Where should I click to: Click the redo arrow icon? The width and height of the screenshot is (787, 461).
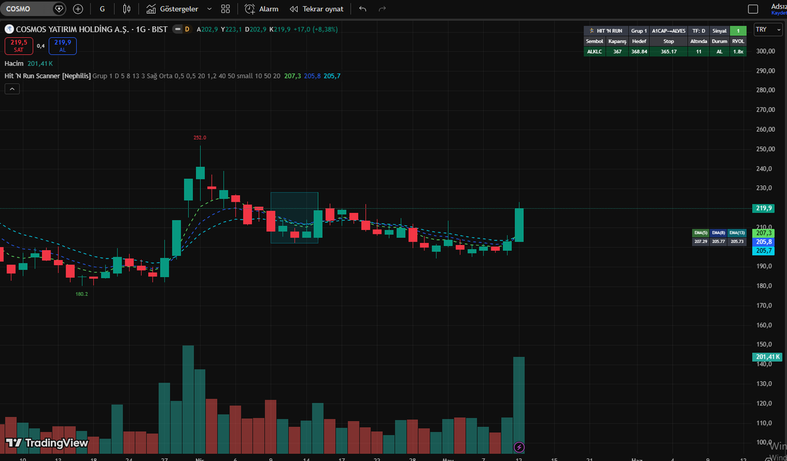pos(382,9)
